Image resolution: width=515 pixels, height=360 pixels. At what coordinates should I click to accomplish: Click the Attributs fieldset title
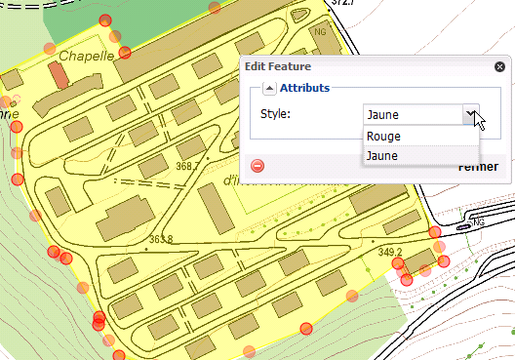[304, 88]
